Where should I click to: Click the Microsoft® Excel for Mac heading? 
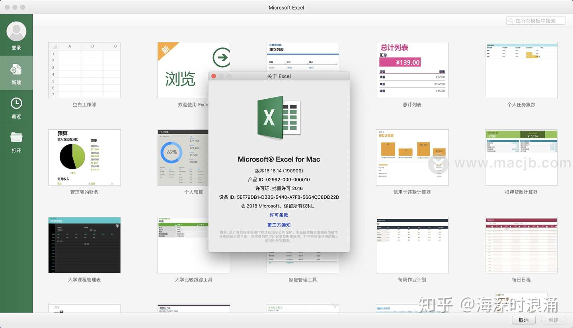coord(279,159)
